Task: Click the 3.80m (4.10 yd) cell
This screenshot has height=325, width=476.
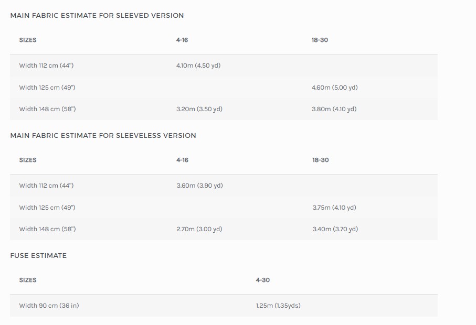Action: [334, 109]
